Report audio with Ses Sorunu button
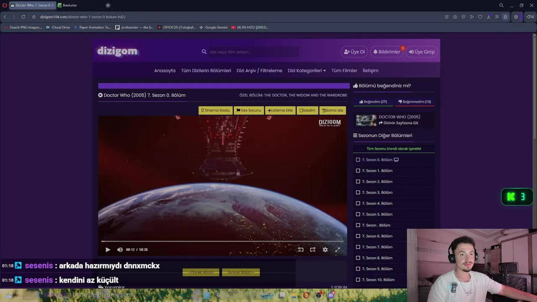This screenshot has height=302, width=537. [x=249, y=110]
